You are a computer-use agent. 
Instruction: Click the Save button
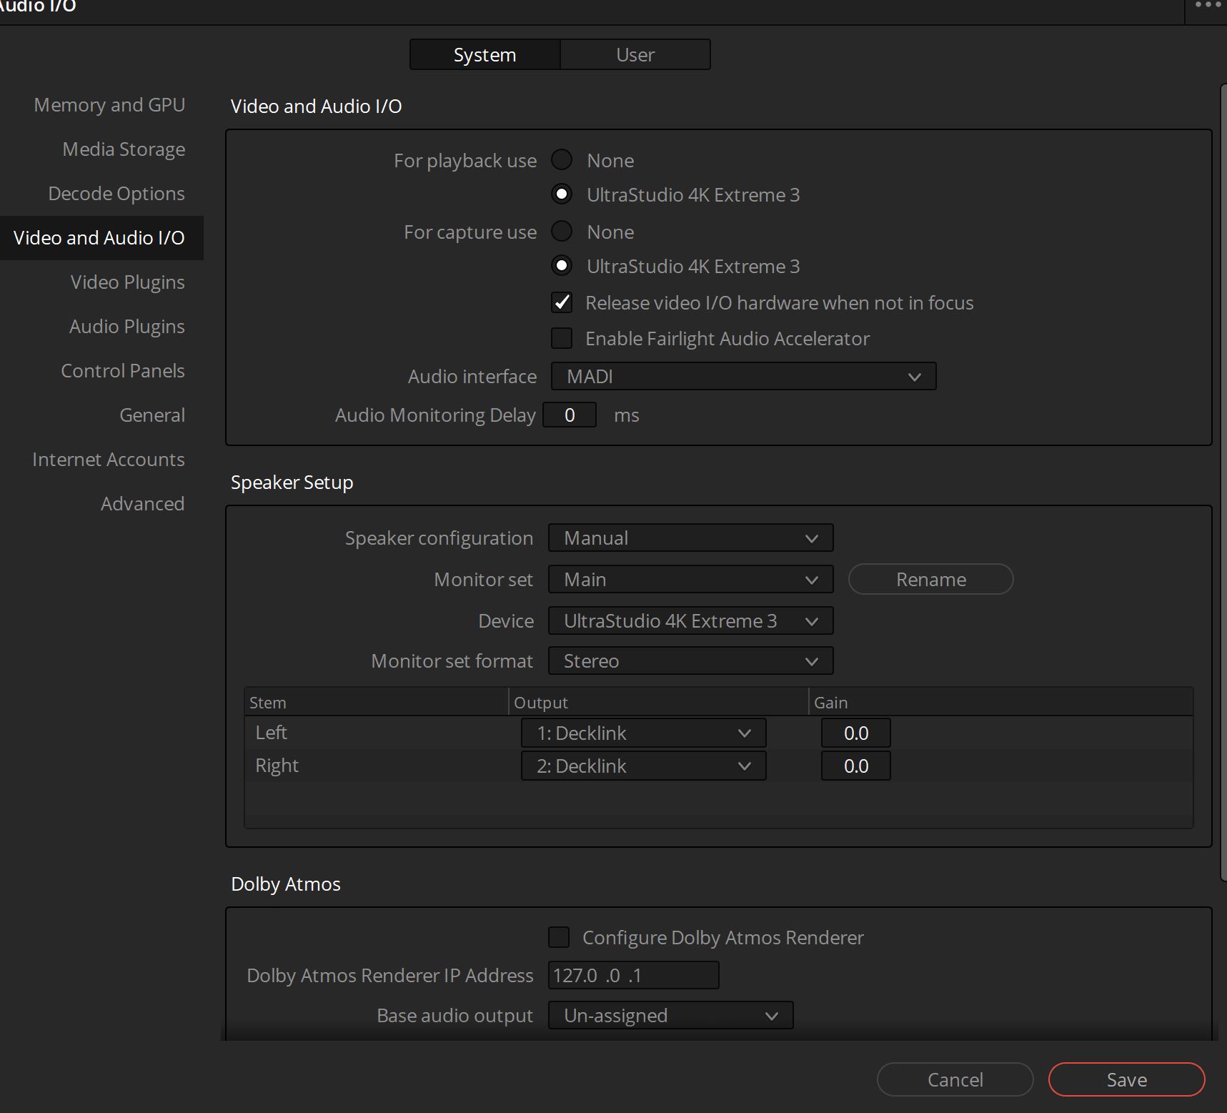coord(1126,1079)
